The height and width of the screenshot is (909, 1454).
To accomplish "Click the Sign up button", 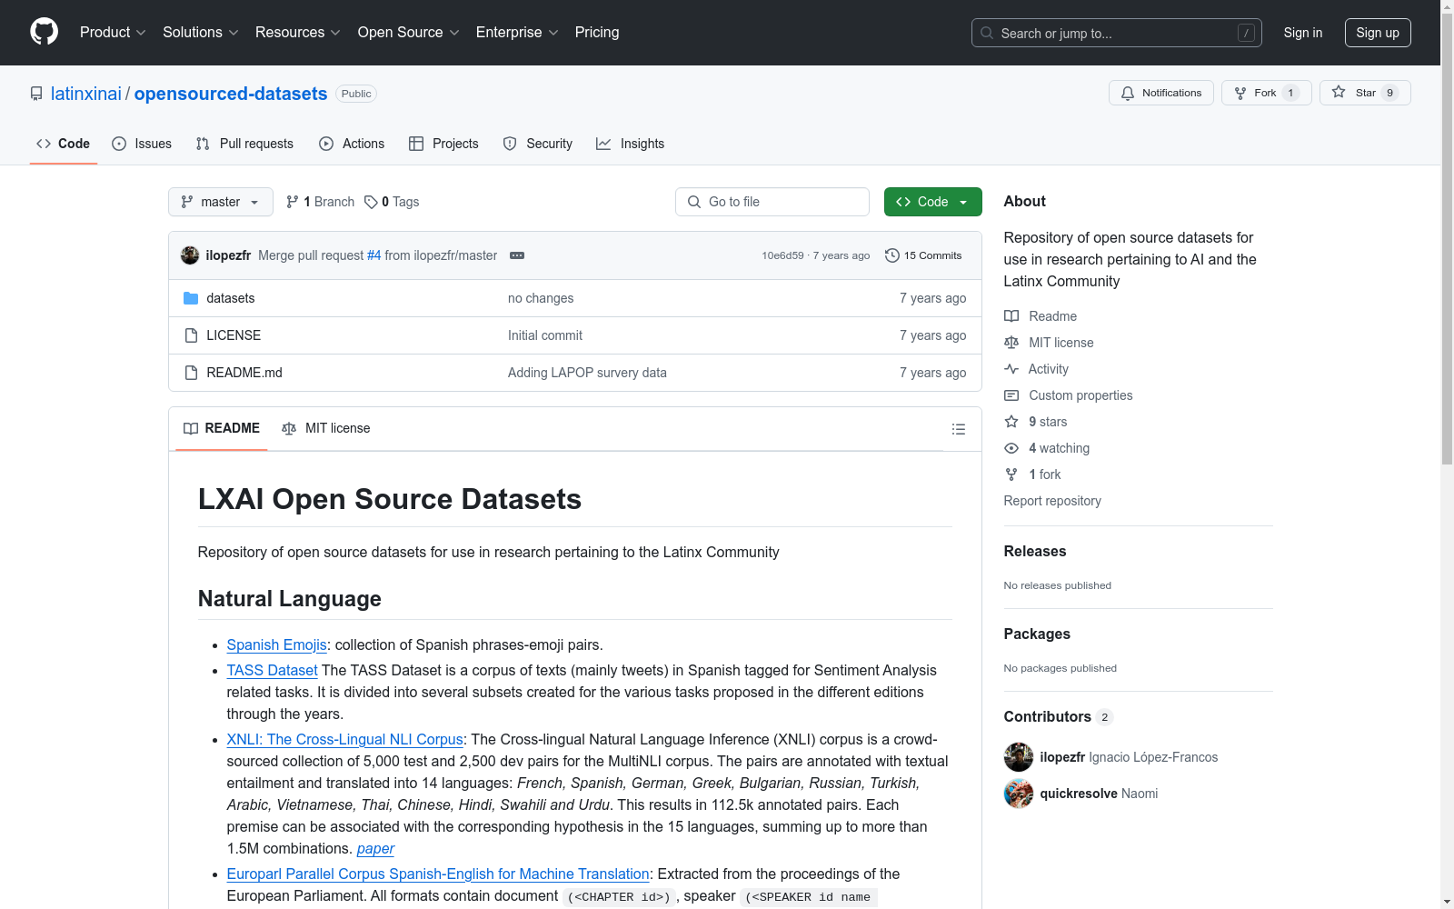I will pos(1378,33).
